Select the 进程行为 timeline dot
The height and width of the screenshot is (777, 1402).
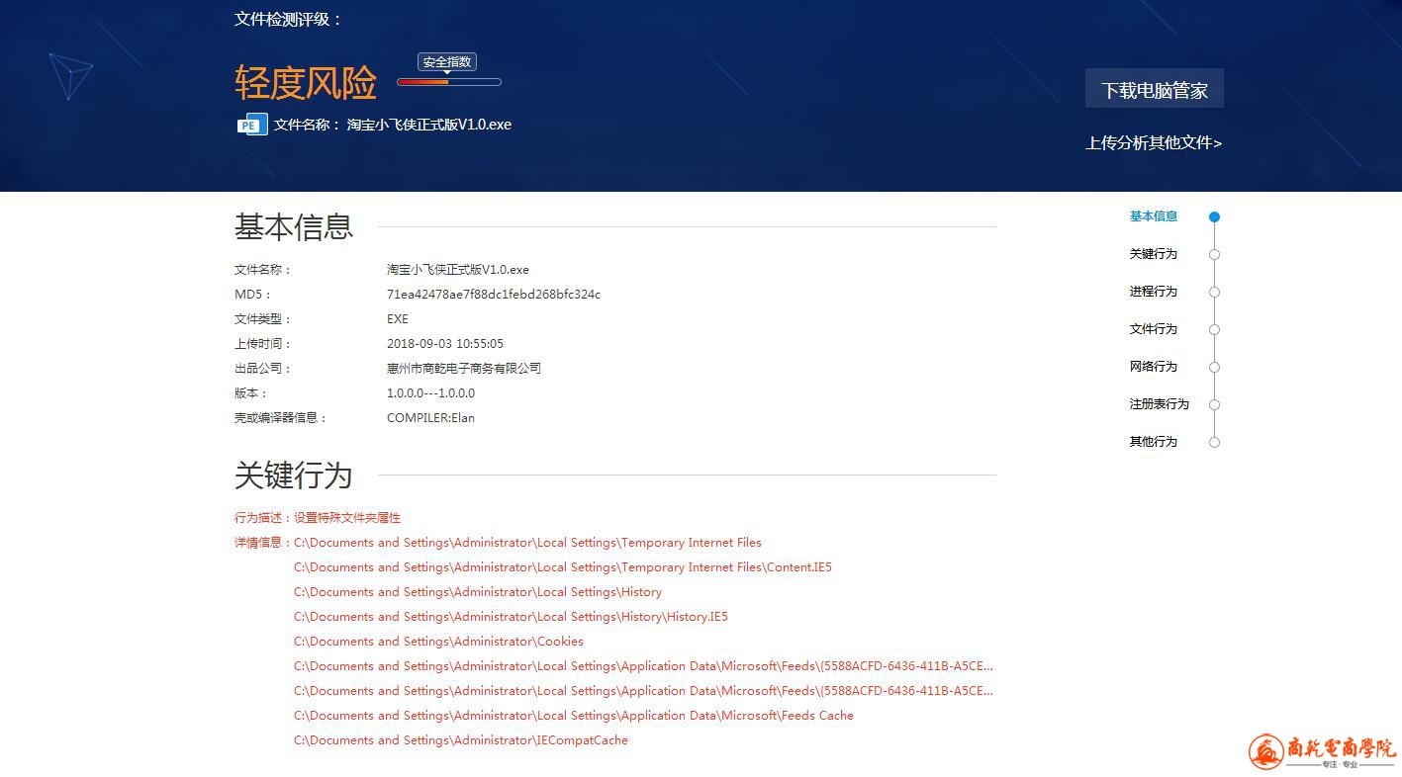pos(1214,293)
